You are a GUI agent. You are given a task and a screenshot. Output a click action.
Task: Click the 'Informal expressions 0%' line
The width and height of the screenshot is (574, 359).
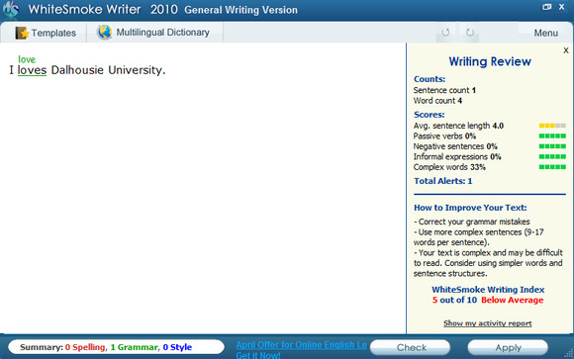point(457,156)
